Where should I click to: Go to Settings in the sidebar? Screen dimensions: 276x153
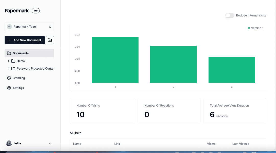click(18, 88)
